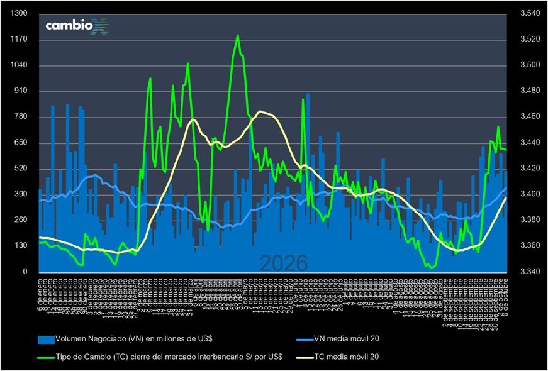Click the right axis value 3.380

[530, 220]
